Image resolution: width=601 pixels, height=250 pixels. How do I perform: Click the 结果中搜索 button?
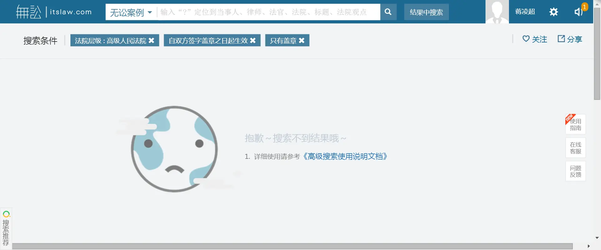(x=426, y=12)
